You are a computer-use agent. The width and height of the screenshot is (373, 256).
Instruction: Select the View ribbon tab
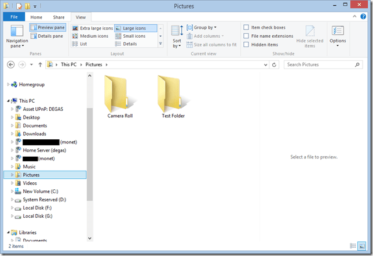pyautogui.click(x=81, y=17)
